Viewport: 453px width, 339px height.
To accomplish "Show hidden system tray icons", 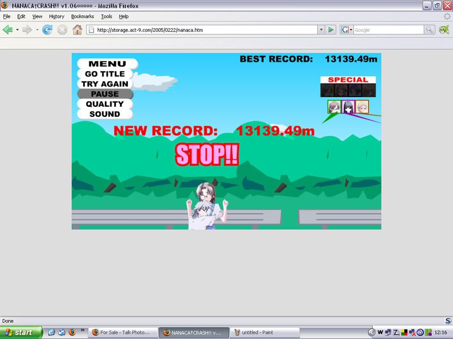I will [x=372, y=332].
